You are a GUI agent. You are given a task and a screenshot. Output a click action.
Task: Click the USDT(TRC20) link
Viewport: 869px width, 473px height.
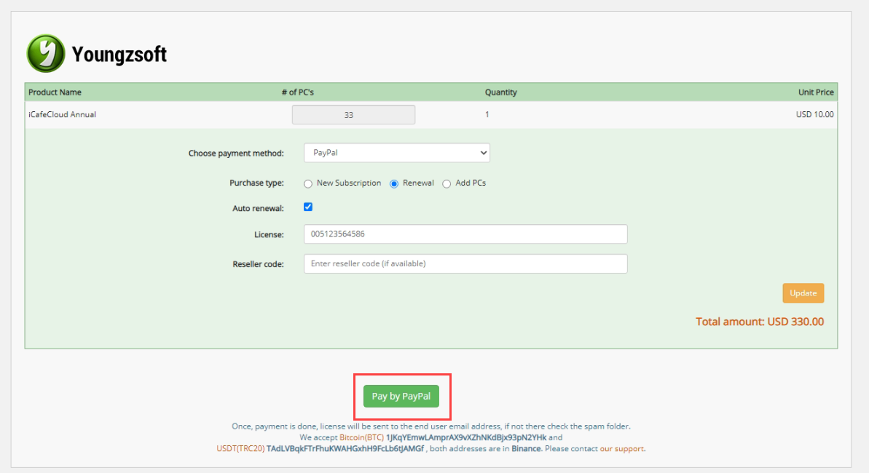[240, 449]
